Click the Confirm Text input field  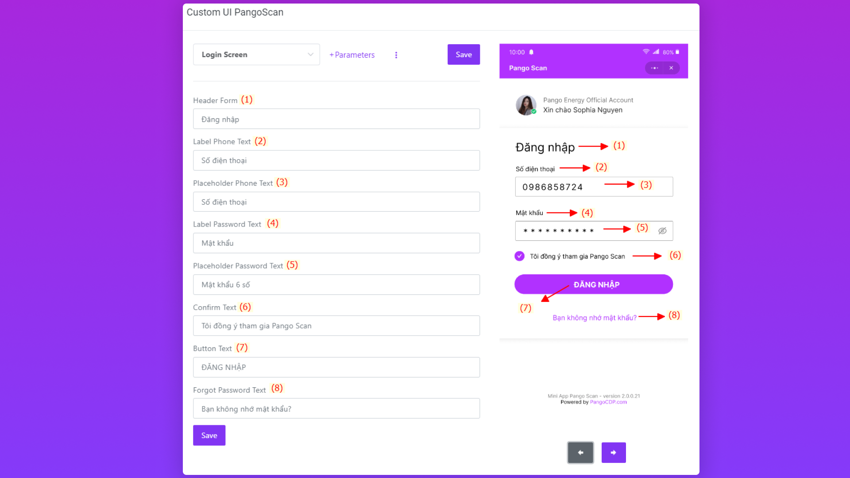point(336,326)
